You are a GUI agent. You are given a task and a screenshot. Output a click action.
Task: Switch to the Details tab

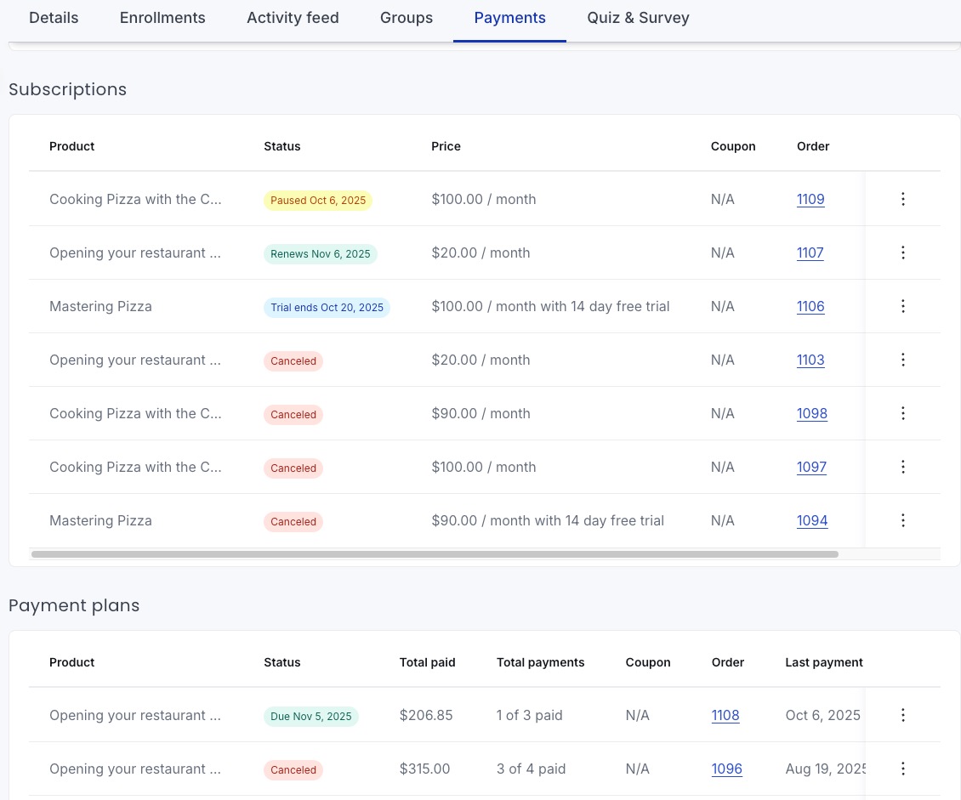pyautogui.click(x=54, y=18)
